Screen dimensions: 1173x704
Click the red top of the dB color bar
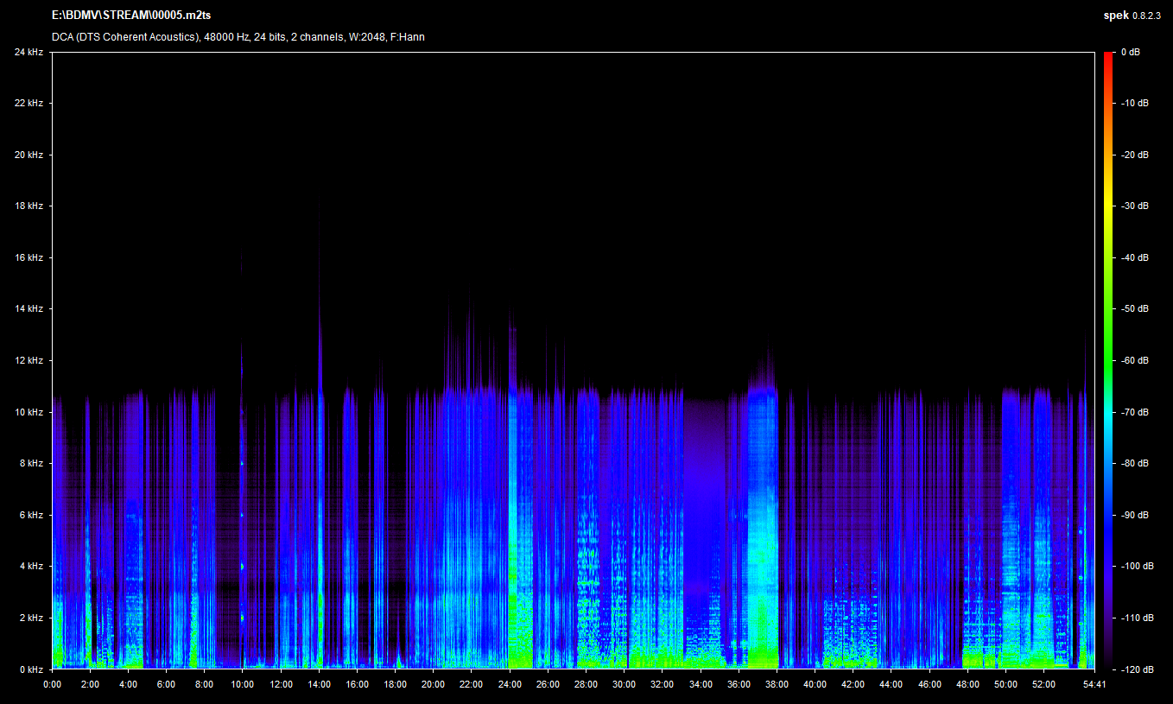[1108, 55]
